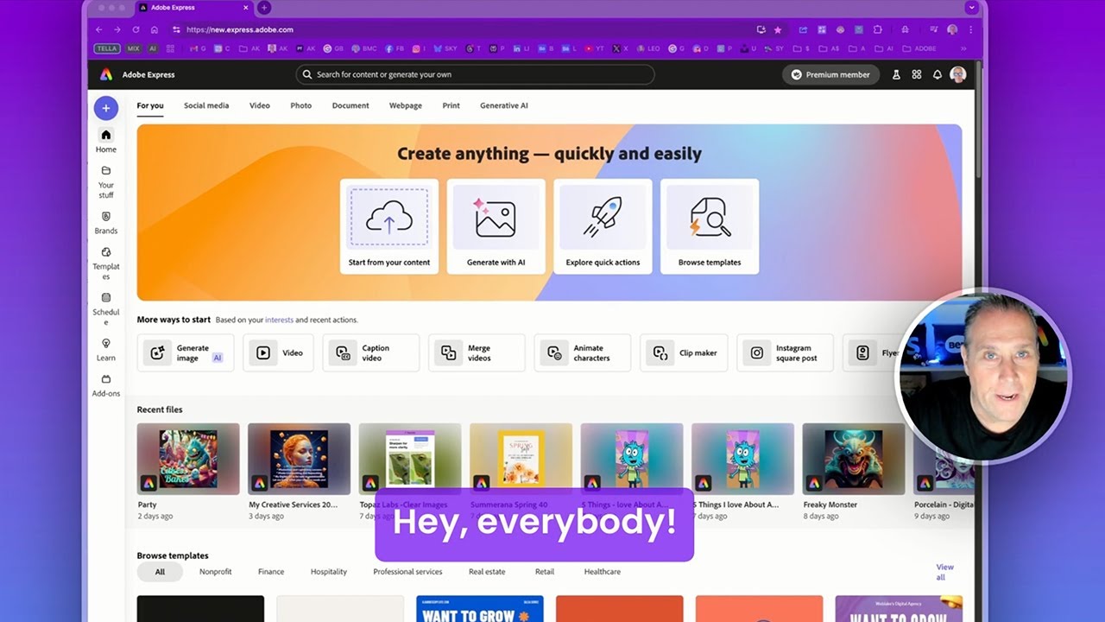This screenshot has height=622, width=1105.
Task: Choose the Browse templates card
Action: [710, 226]
